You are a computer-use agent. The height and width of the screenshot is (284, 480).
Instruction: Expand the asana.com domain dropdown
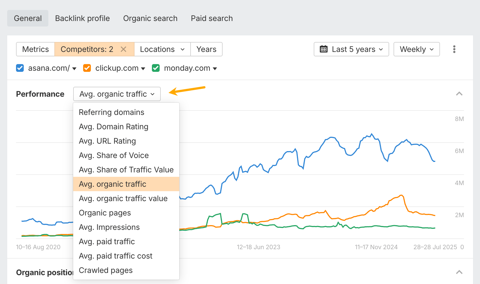74,69
